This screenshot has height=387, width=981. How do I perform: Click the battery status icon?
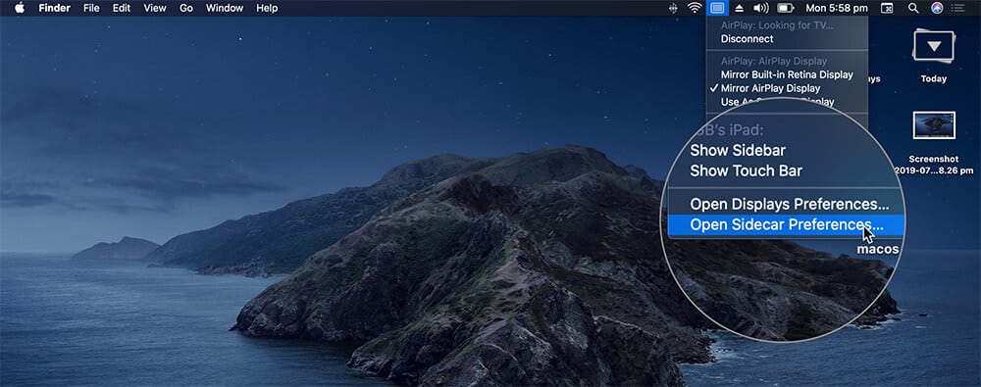point(785,8)
